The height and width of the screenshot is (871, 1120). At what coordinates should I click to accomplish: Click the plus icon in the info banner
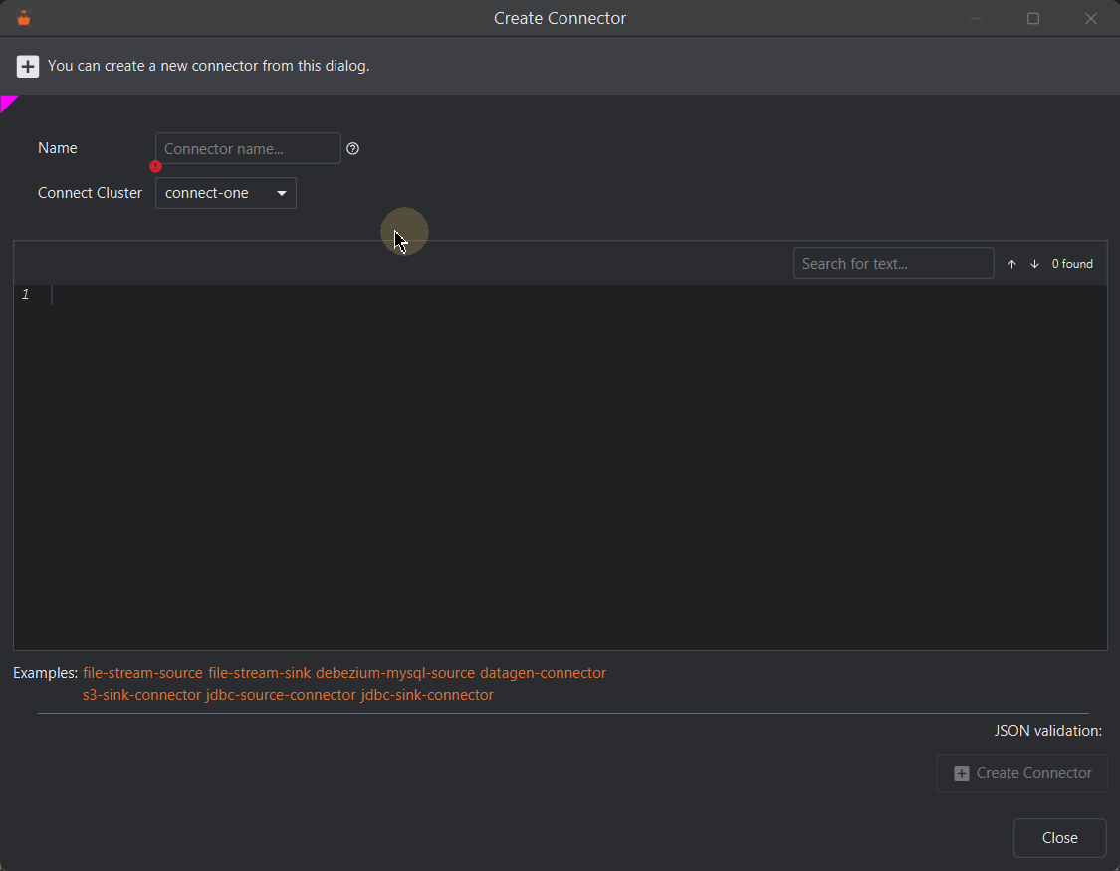point(27,66)
